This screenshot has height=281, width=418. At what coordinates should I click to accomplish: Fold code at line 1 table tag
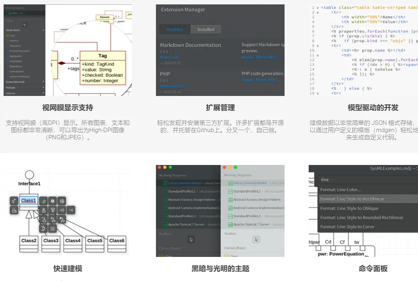[318, 8]
